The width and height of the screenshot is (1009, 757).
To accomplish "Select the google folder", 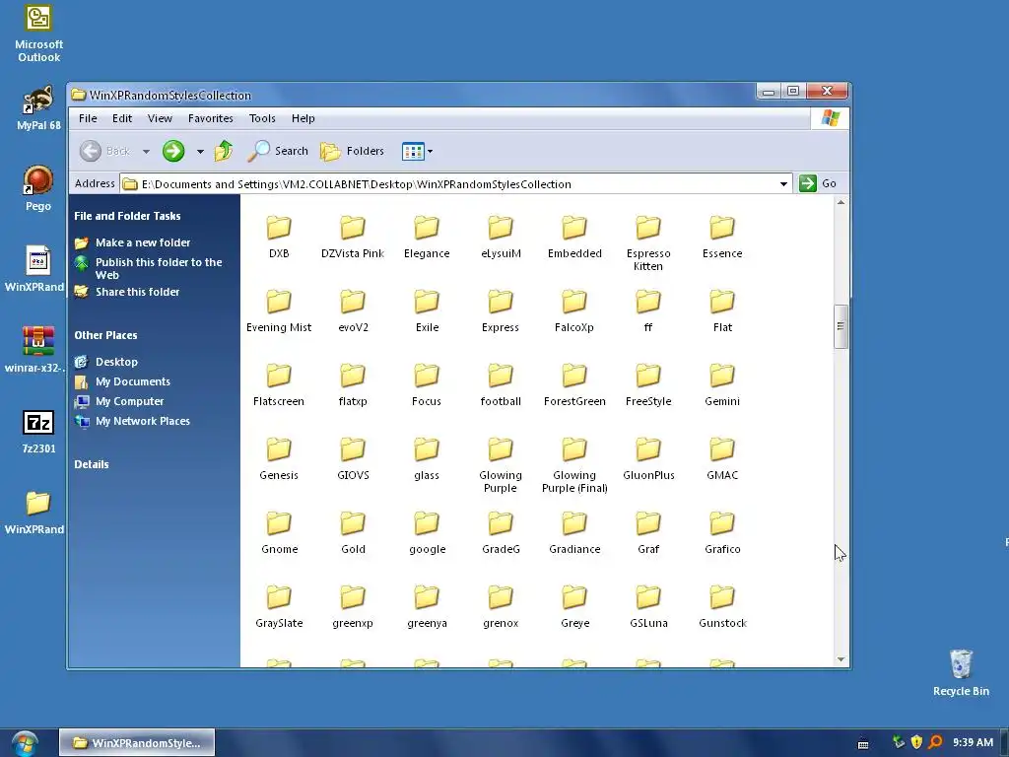I will [427, 533].
